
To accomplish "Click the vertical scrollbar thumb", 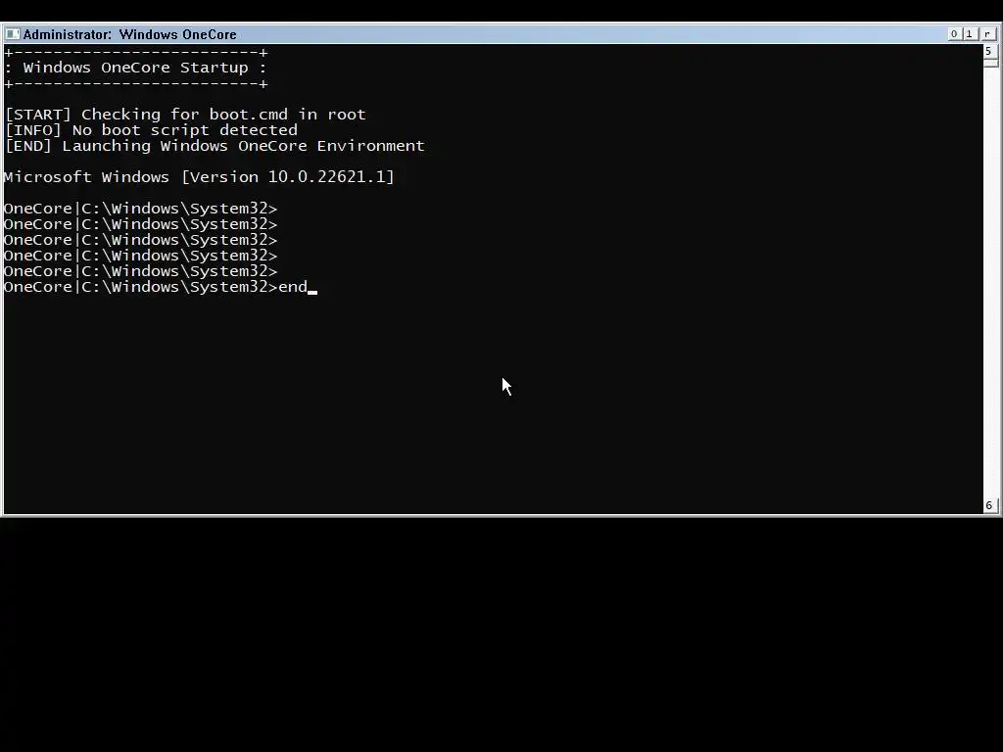I will [x=990, y=63].
